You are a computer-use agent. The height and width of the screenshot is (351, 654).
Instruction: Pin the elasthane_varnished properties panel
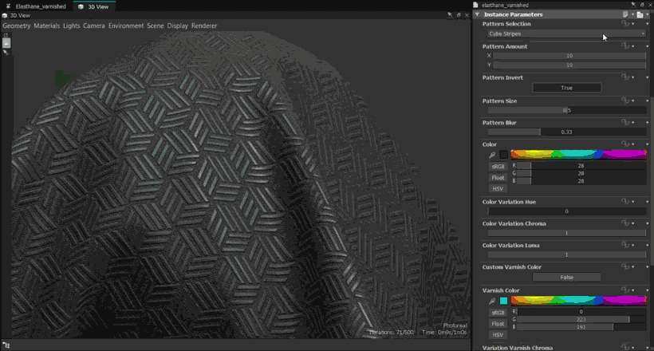(x=633, y=5)
